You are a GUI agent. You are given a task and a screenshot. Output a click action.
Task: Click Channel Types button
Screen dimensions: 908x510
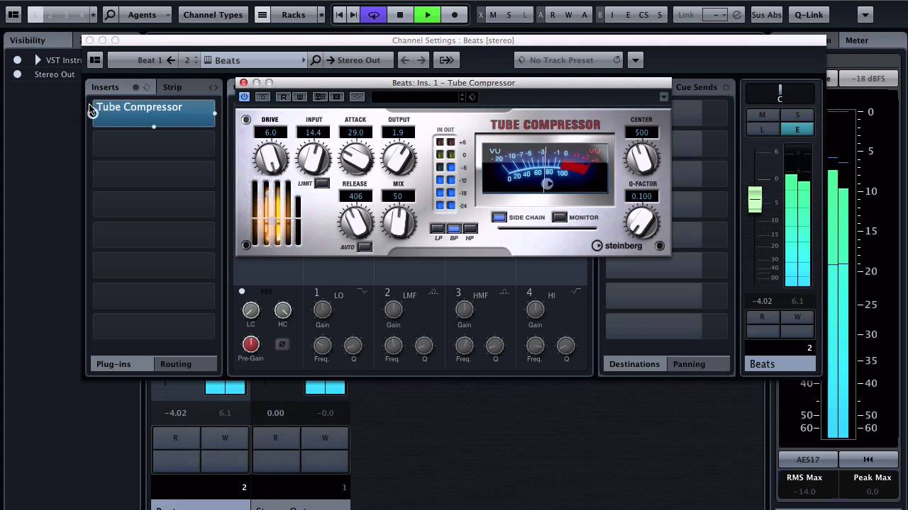pyautogui.click(x=213, y=14)
